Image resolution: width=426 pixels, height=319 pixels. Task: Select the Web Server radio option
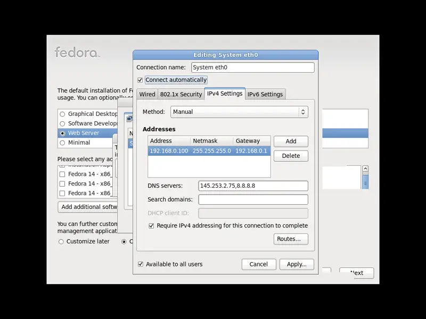[x=63, y=133]
